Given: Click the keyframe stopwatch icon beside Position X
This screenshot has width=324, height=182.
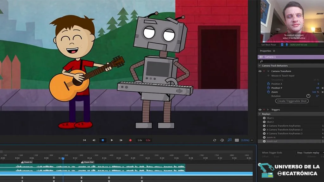Looking at the screenshot, I should pos(268,84).
